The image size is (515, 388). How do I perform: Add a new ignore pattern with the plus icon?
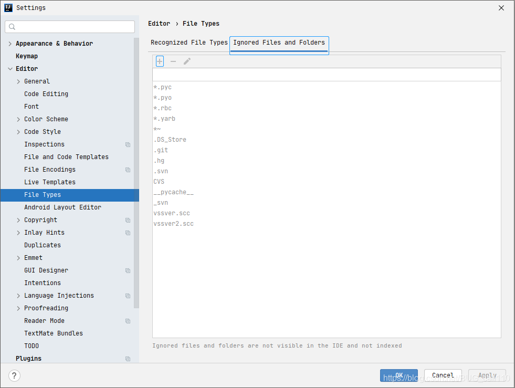point(160,61)
